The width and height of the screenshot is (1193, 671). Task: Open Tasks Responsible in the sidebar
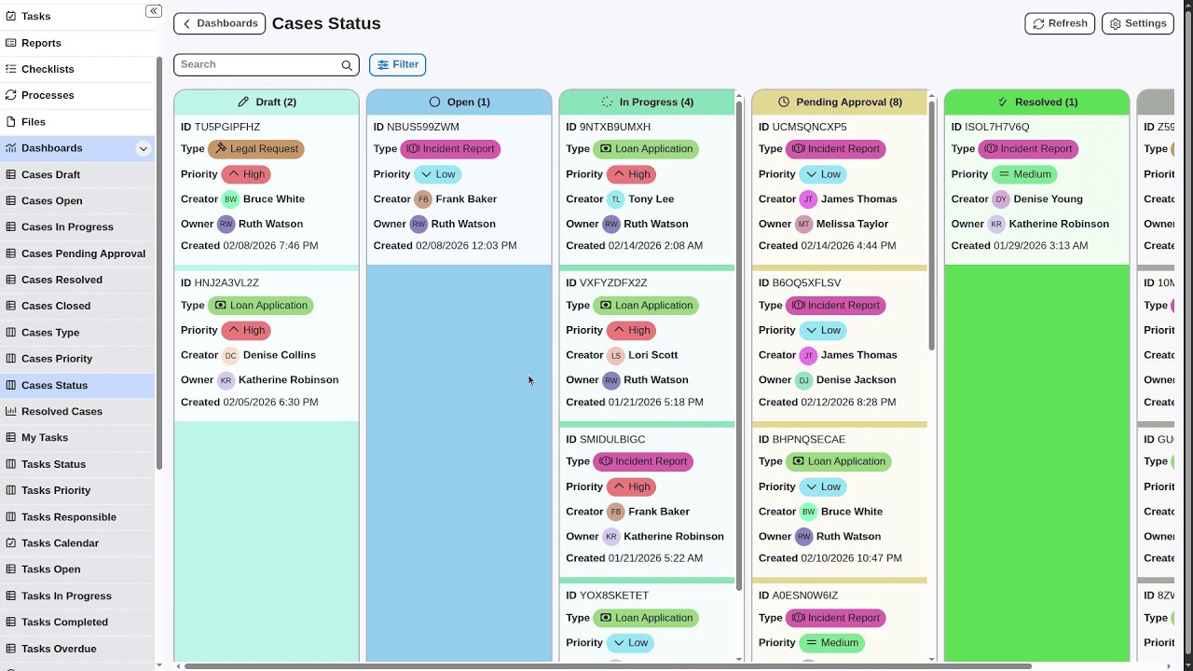[77, 517]
